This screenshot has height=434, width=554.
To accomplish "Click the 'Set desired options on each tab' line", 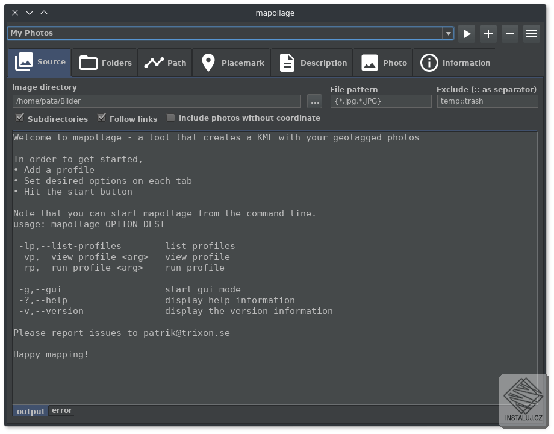I will click(102, 181).
